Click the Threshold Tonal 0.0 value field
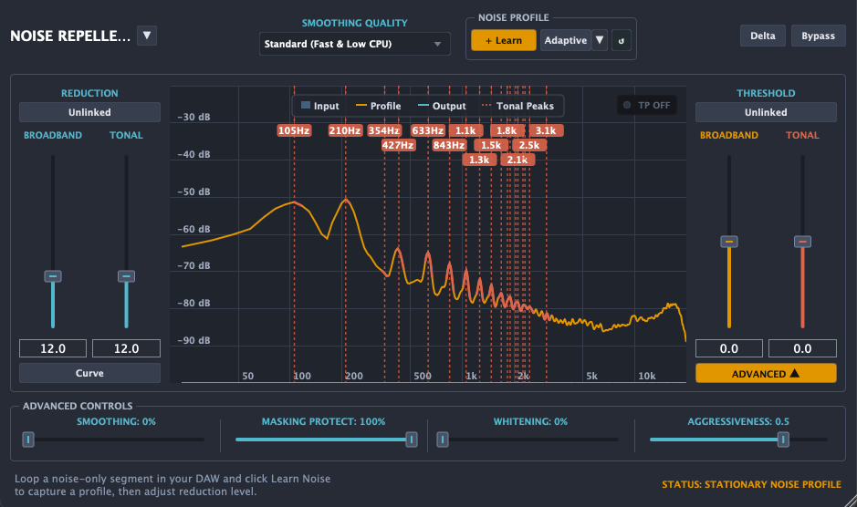 [802, 348]
